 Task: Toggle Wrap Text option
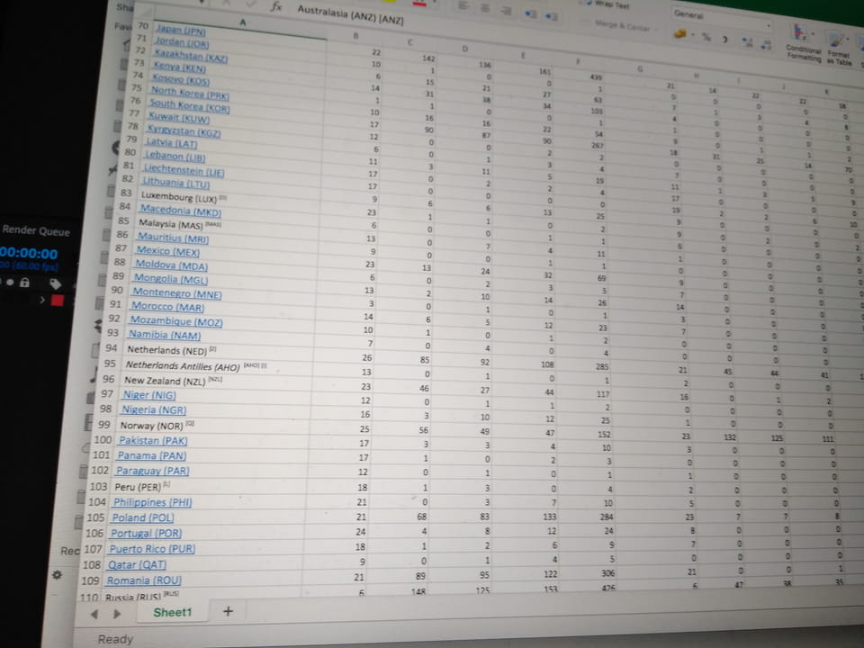[x=612, y=4]
